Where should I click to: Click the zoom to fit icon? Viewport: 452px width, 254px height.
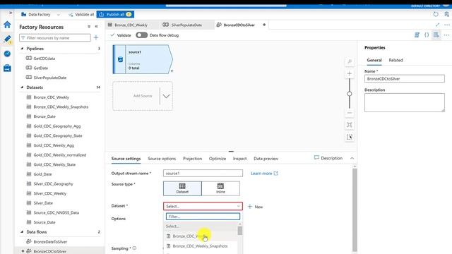(x=350, y=125)
